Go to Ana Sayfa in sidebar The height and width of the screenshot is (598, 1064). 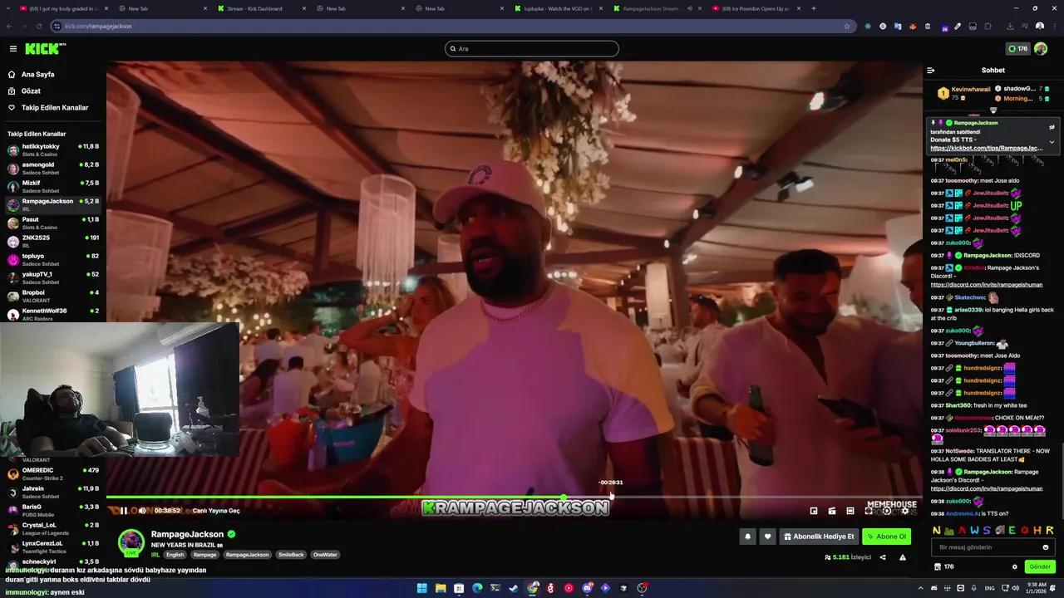[53, 74]
